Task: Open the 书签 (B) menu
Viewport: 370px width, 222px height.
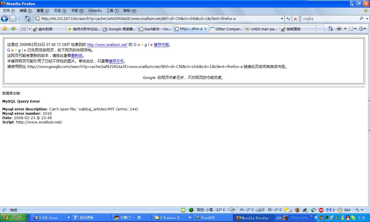Action: pyautogui.click(x=77, y=11)
